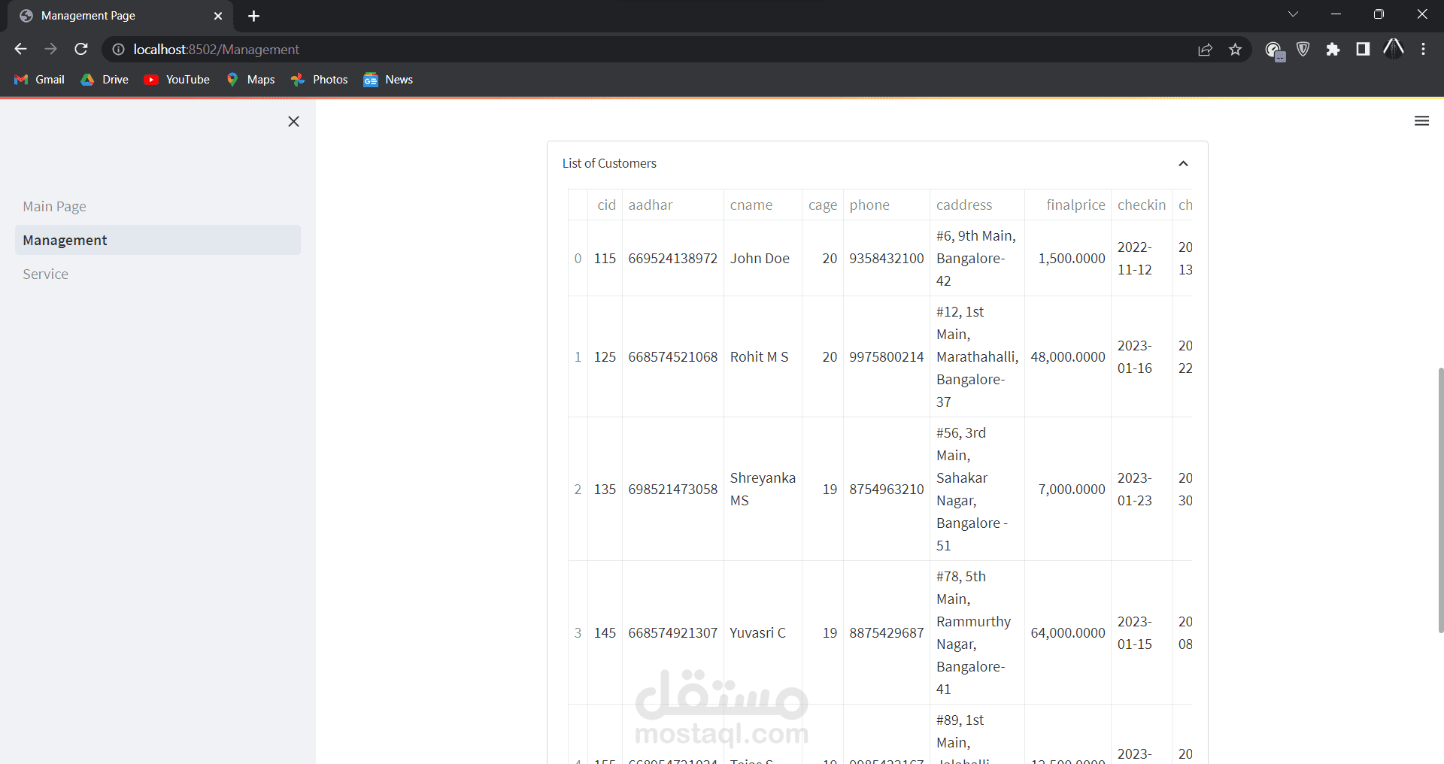Open the browser extensions puzzle icon
The width and height of the screenshot is (1444, 764).
pyautogui.click(x=1333, y=49)
